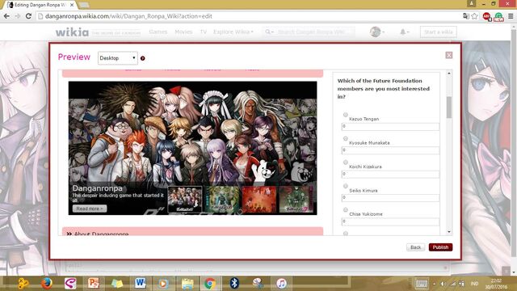The image size is (517, 291).
Task: Click the preview scroll down arrow
Action: coord(449,232)
